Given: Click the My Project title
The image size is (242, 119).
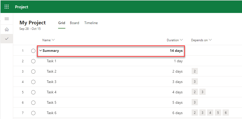Looking at the screenshot, I should pos(33,23).
